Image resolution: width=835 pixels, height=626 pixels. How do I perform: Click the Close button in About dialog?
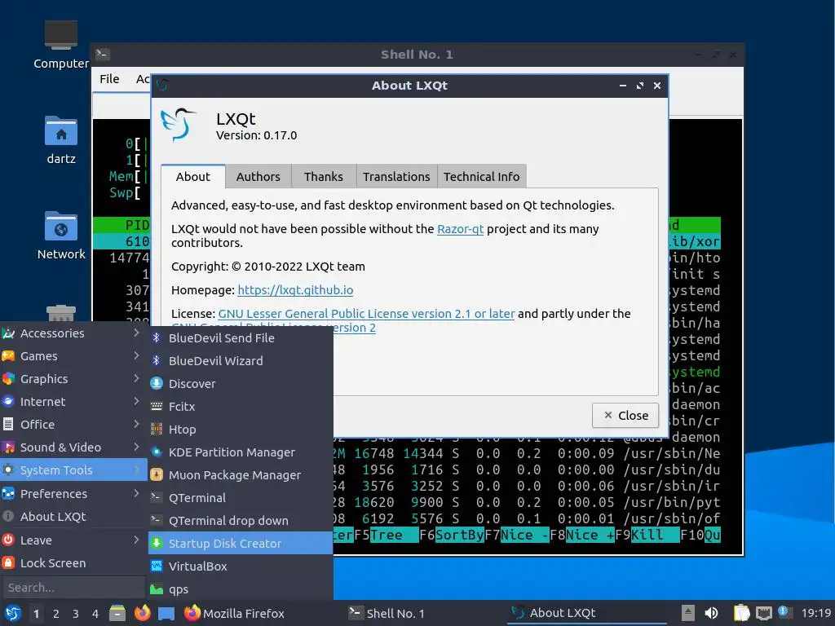click(625, 415)
